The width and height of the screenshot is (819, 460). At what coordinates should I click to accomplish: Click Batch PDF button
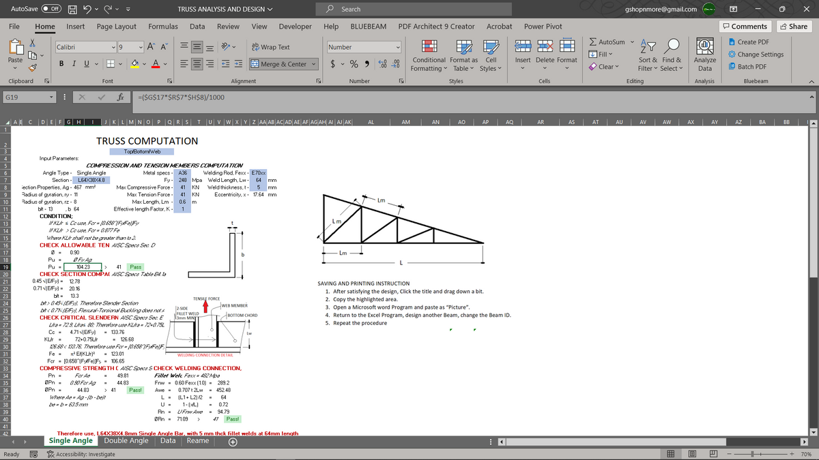[x=746, y=67]
